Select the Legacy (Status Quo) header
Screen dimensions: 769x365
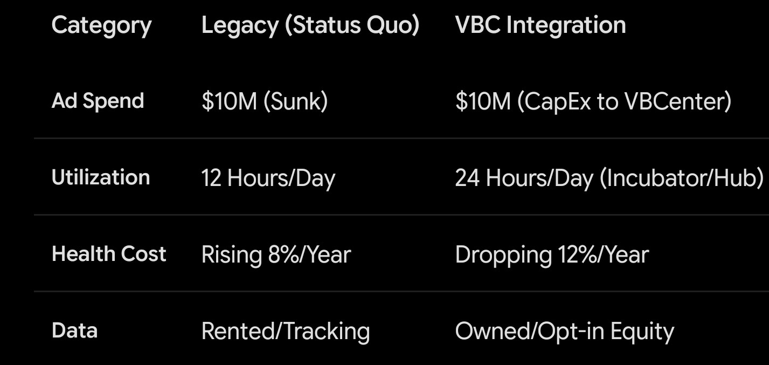click(310, 25)
